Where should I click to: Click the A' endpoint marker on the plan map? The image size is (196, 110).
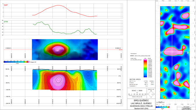(172, 23)
